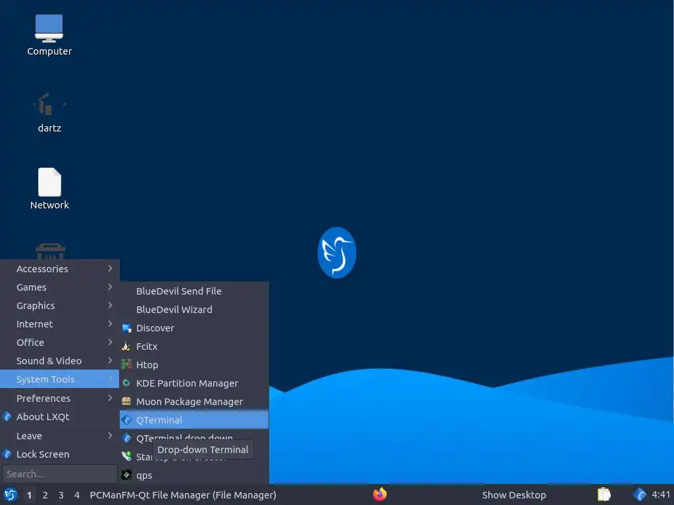Expand the Accessories submenu arrow

pyautogui.click(x=110, y=268)
